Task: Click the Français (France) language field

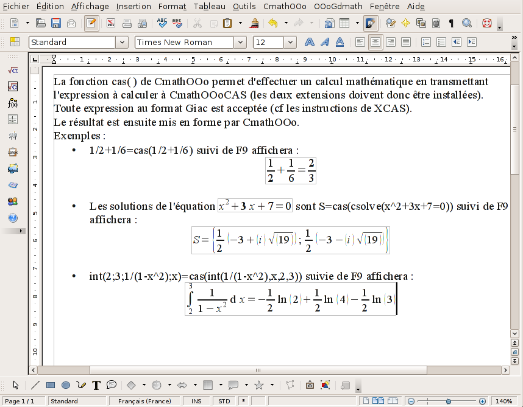Action: (x=144, y=402)
